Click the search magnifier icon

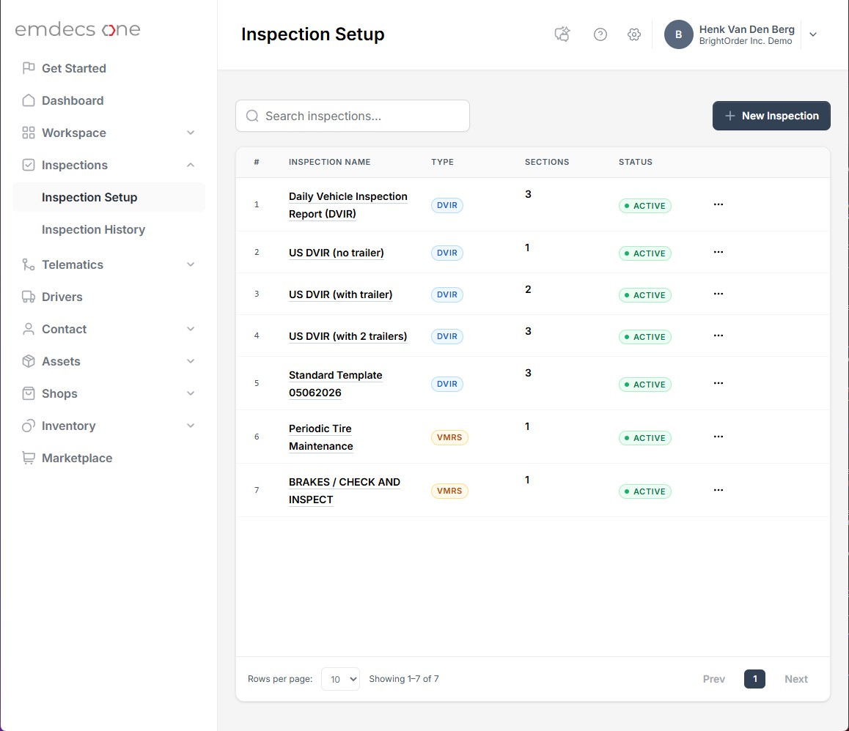click(x=252, y=116)
